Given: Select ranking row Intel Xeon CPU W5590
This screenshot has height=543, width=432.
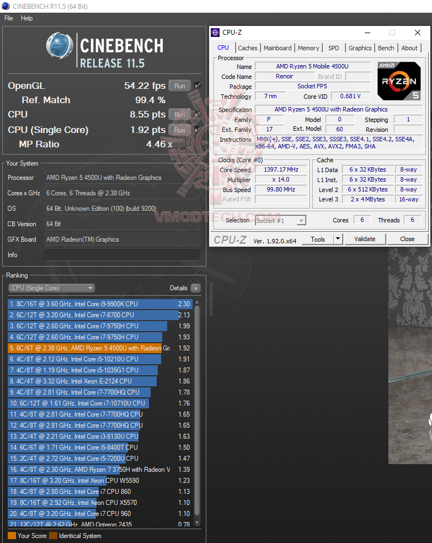Looking at the screenshot, I should click(x=100, y=481).
